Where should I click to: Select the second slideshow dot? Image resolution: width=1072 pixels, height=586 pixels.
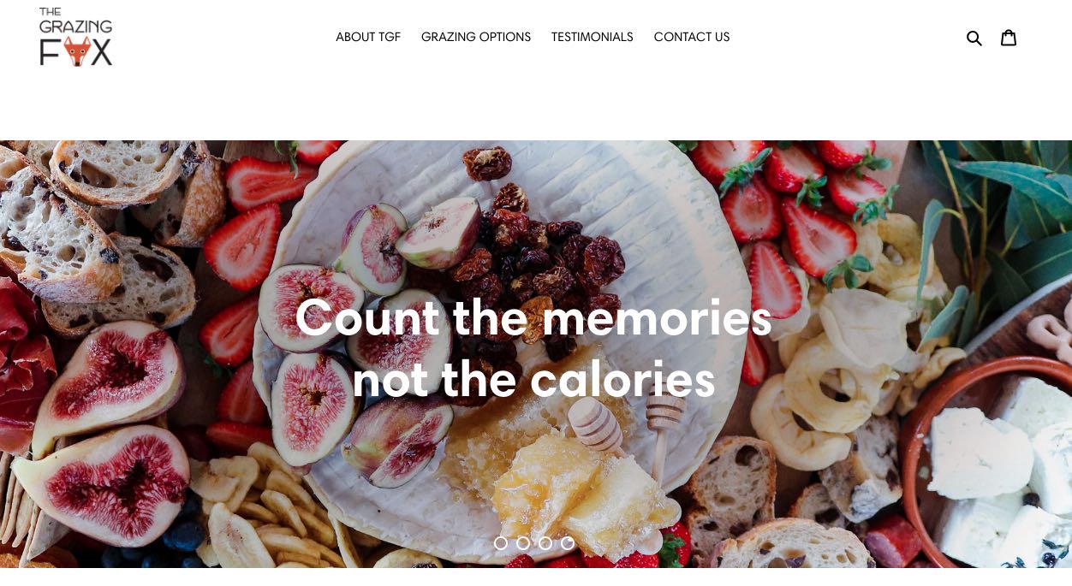click(x=523, y=543)
